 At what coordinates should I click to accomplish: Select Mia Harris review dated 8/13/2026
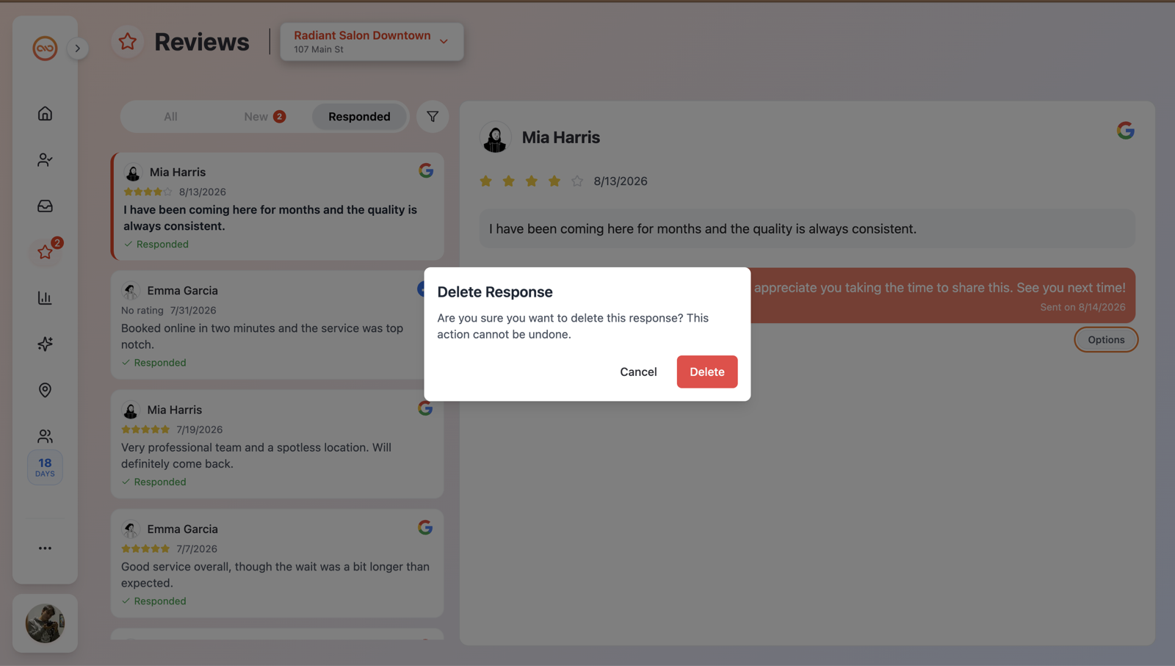[x=278, y=206]
